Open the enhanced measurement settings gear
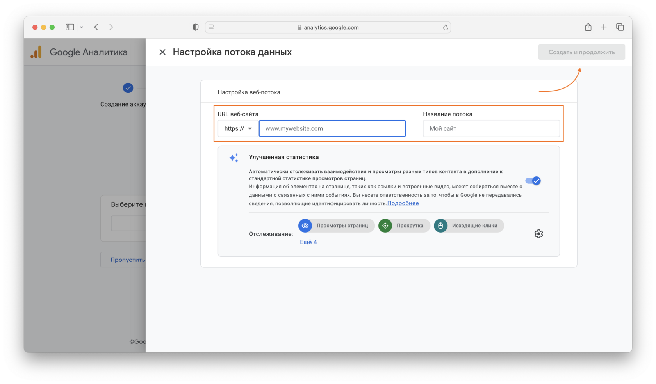The image size is (656, 384). coord(538,234)
